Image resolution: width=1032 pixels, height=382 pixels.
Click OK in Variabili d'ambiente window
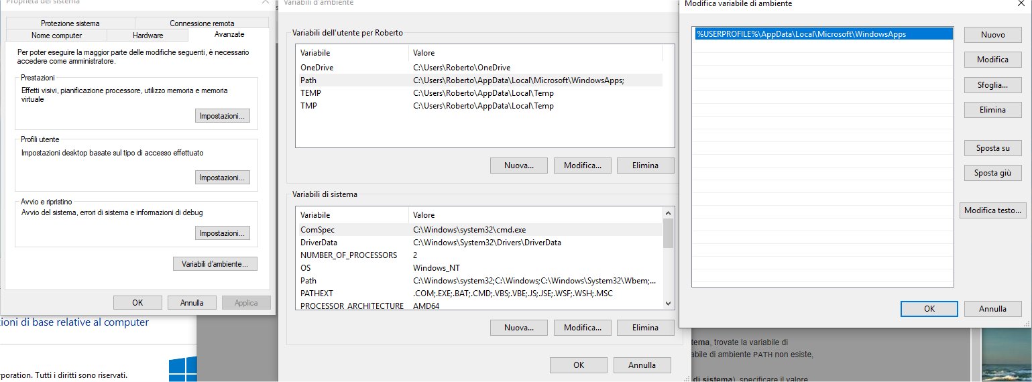point(579,365)
